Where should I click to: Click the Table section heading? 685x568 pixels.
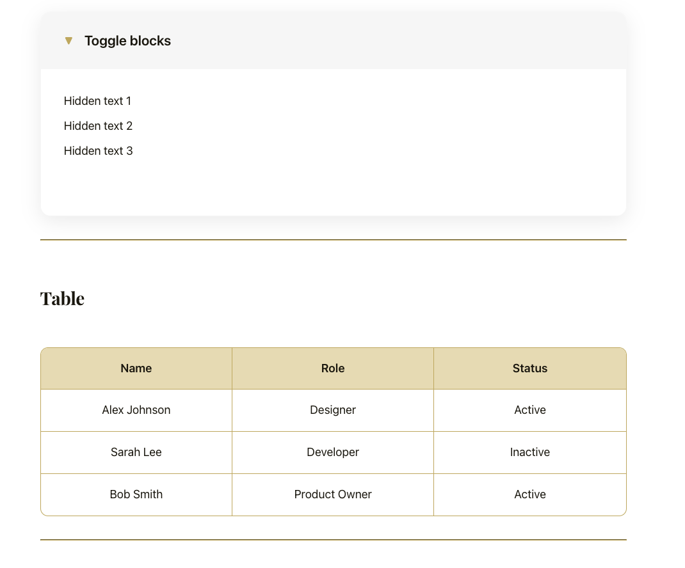tap(62, 298)
